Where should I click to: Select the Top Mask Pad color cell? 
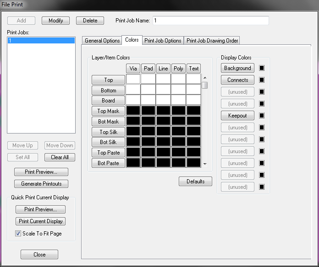coord(148,111)
